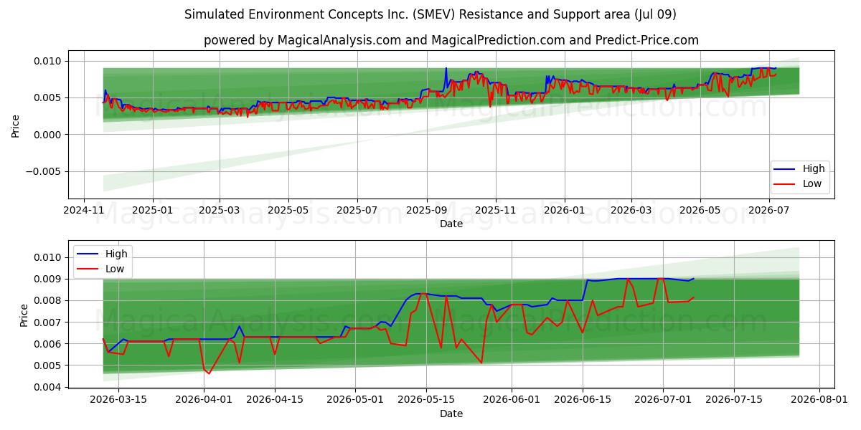This screenshot has height=430, width=861.
Task: Click the 2026-03 tick label
Action: tap(631, 209)
